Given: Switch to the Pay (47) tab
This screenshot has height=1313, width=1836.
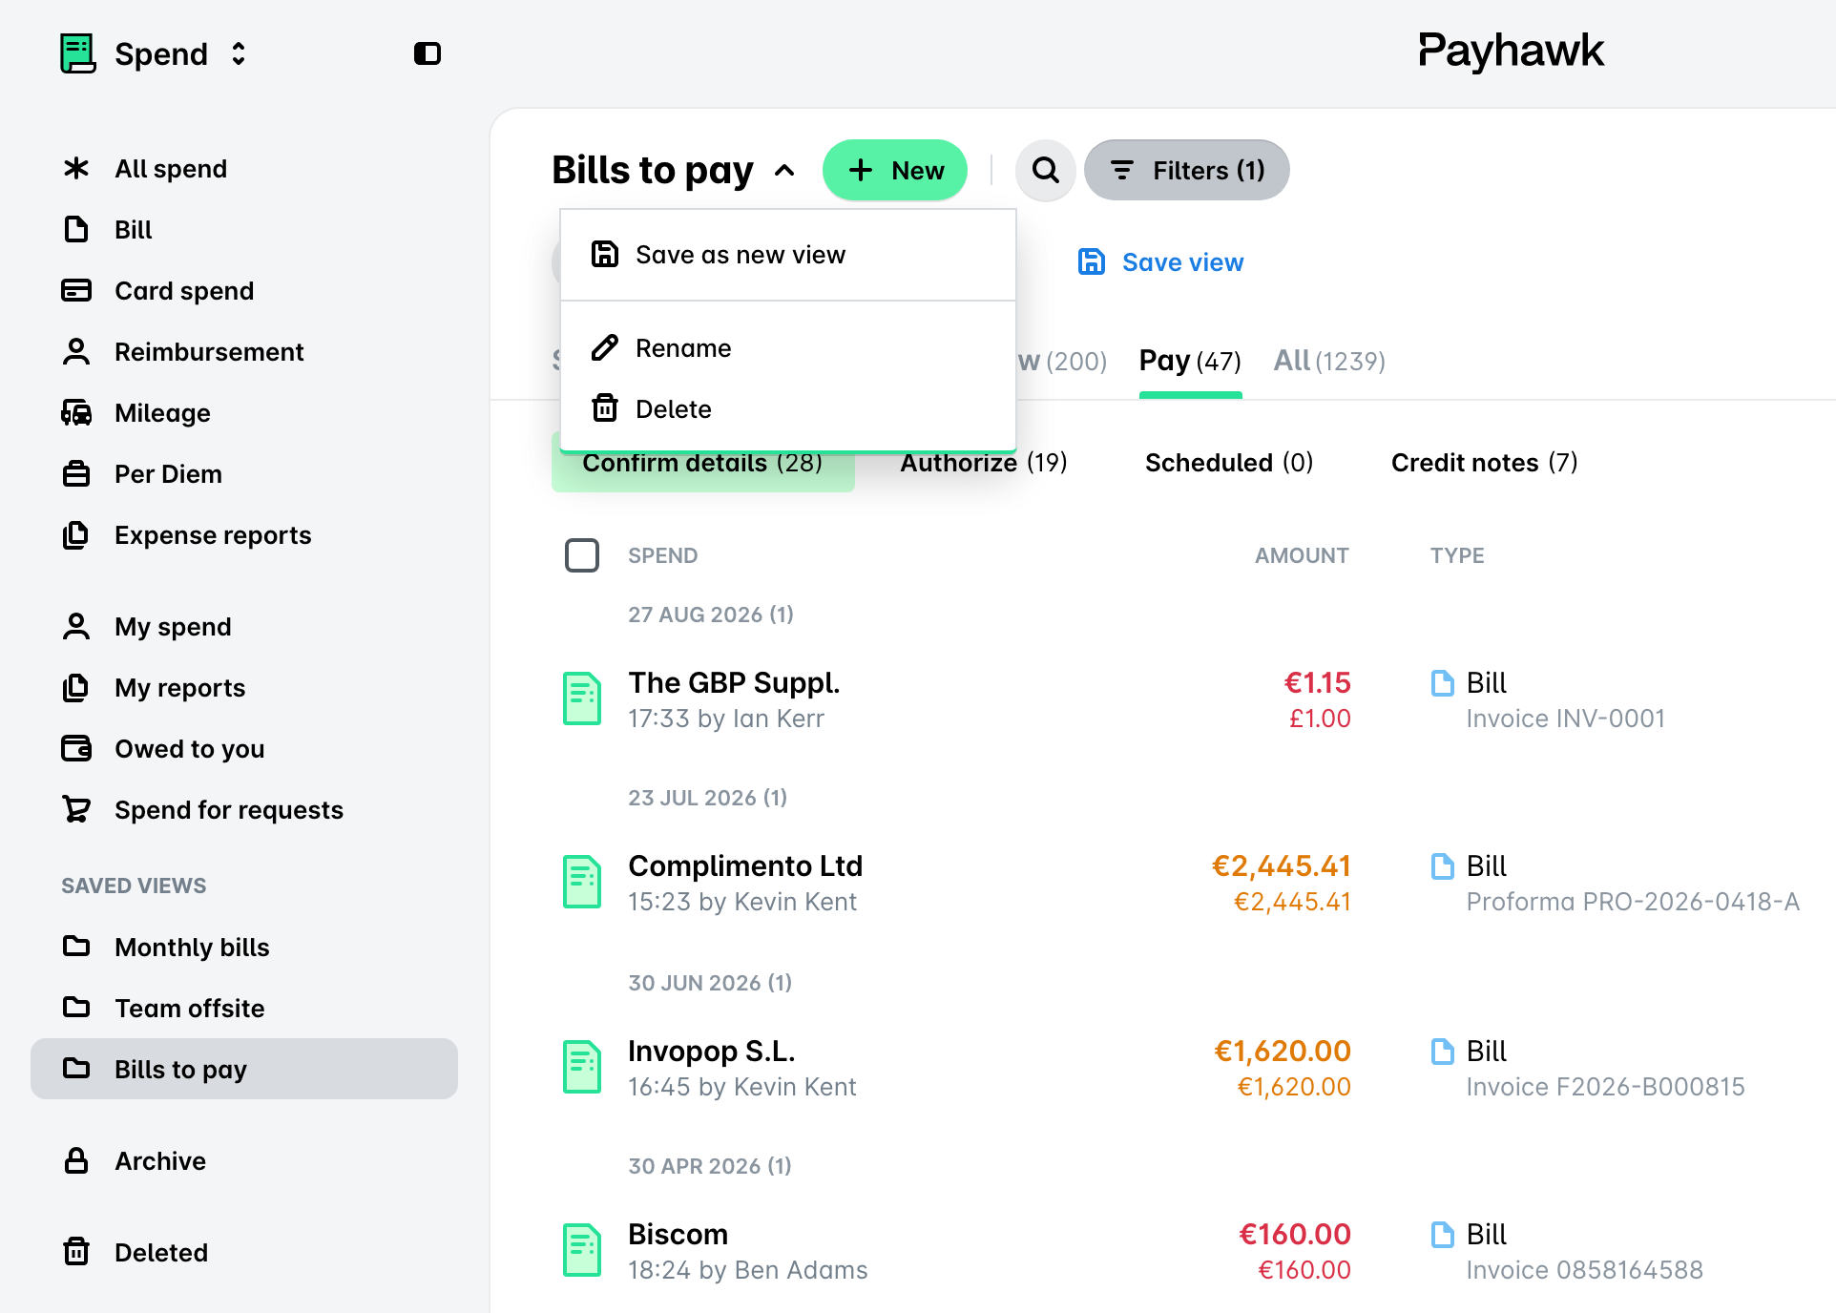Looking at the screenshot, I should [1190, 361].
